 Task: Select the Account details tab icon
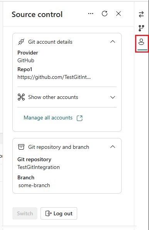click(x=142, y=42)
